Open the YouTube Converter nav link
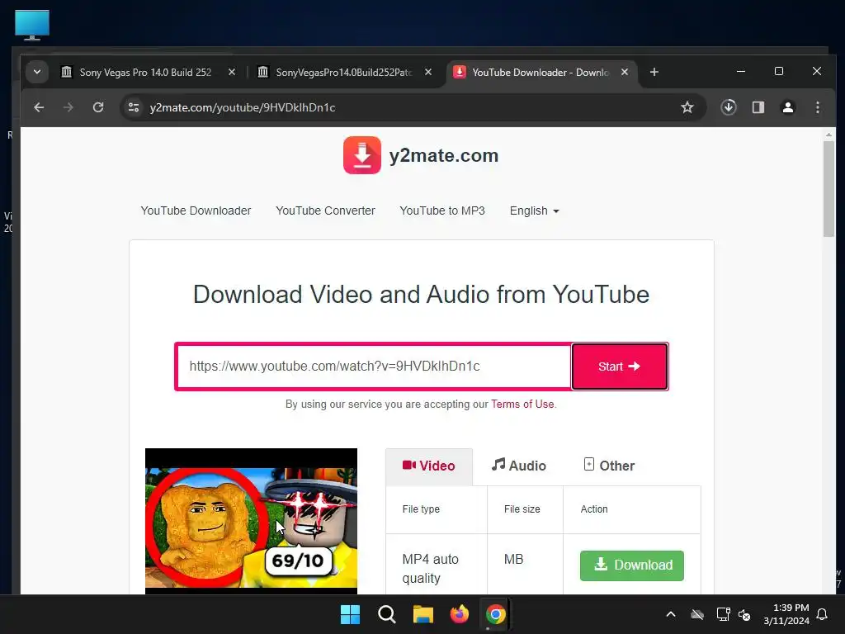This screenshot has height=634, width=845. click(325, 211)
